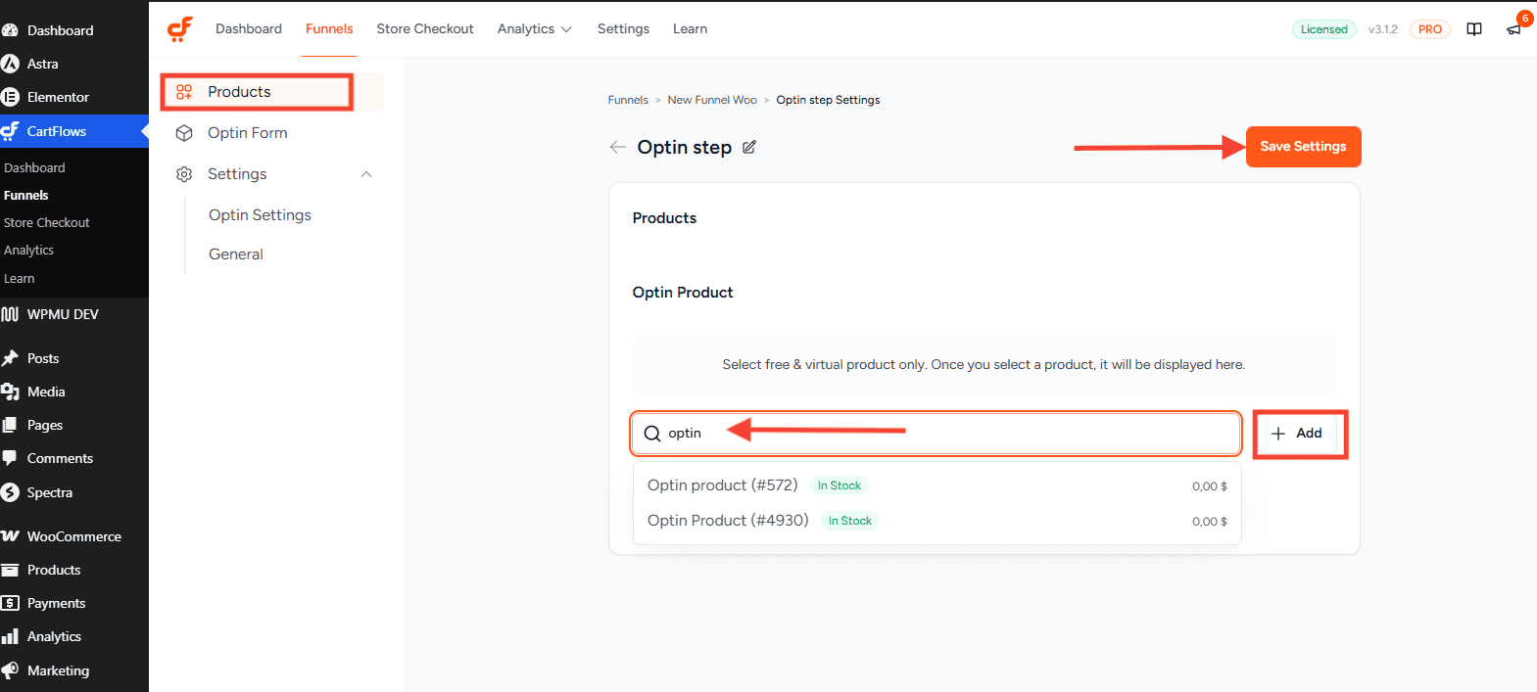Open Store Checkout submenu in admin sidebar
Image resolution: width=1537 pixels, height=692 pixels.
tap(46, 223)
